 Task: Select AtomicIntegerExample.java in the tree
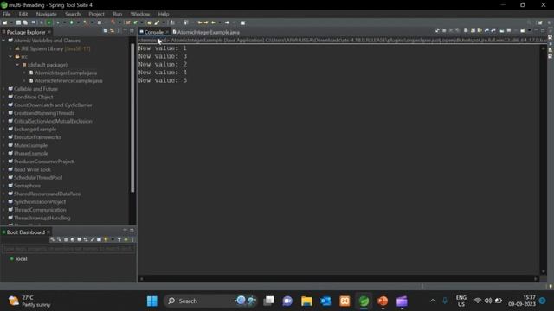(66, 73)
